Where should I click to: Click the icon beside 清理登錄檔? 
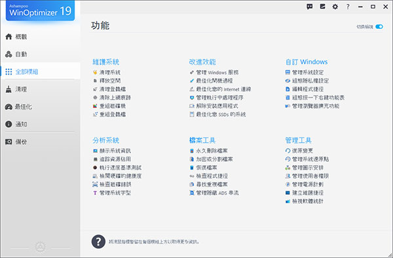tap(95, 89)
